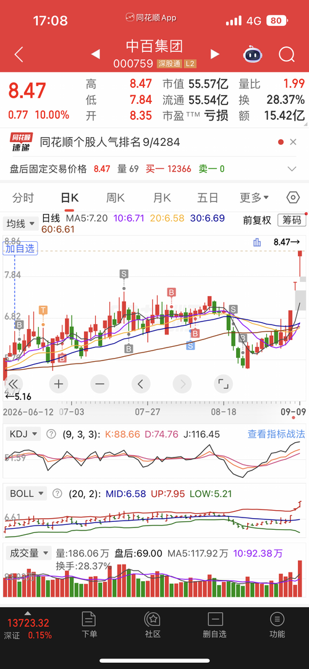Jump to earliest data double-arrow icon

(14, 383)
